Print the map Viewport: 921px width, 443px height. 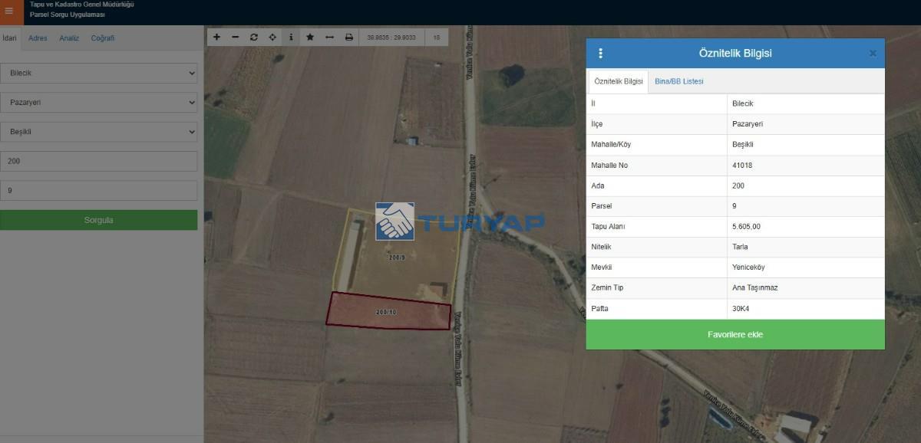349,37
